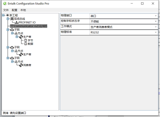Image resolution: width=160 pixels, height=117 pixels.
Task: Close the Entalk Configuration Studio window
Action: 153,3
